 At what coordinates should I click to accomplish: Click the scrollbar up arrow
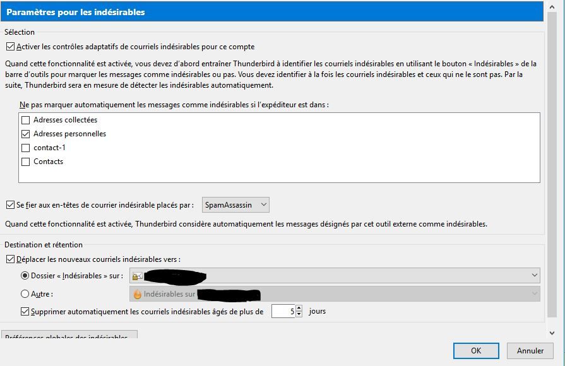click(552, 7)
